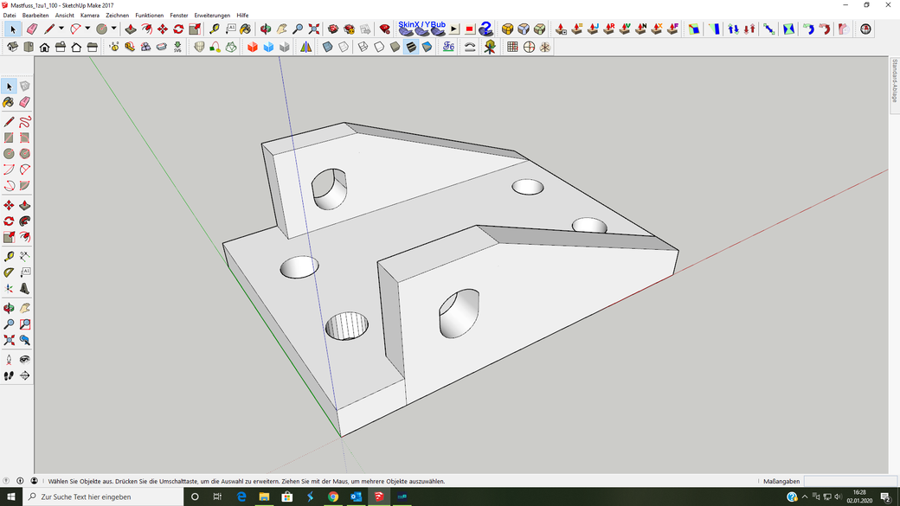Open Task View on the taskbar
900x506 pixels.
217,496
